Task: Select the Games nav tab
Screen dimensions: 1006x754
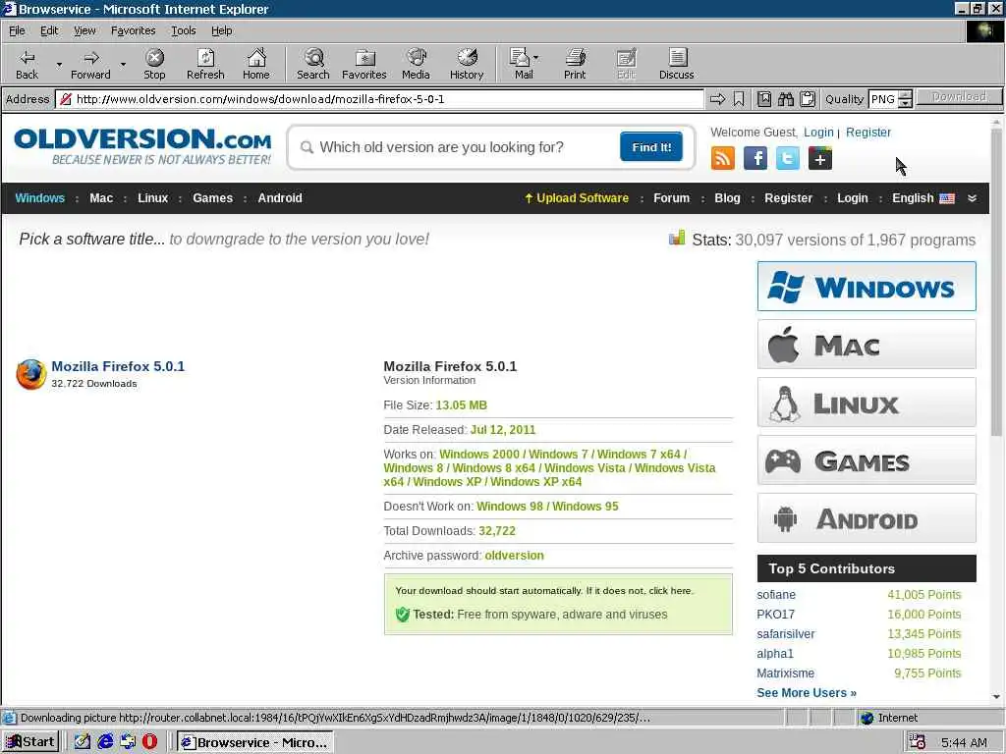Action: [x=212, y=198]
